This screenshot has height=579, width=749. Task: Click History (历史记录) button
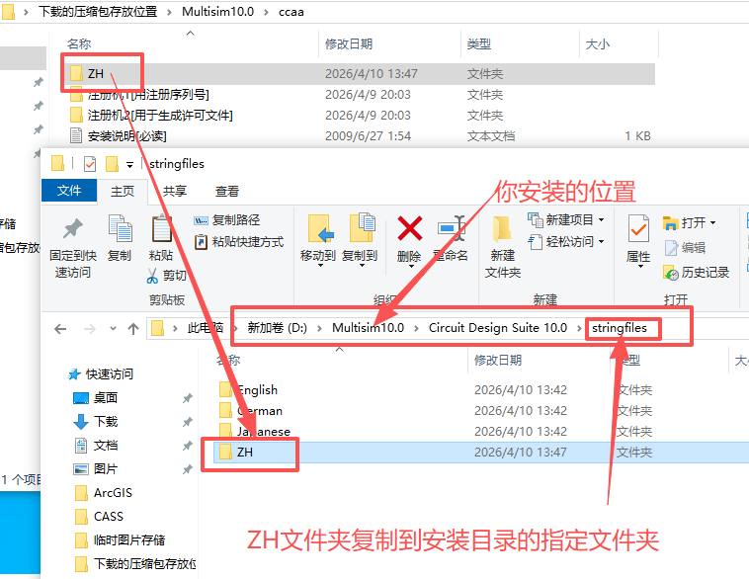click(x=697, y=273)
